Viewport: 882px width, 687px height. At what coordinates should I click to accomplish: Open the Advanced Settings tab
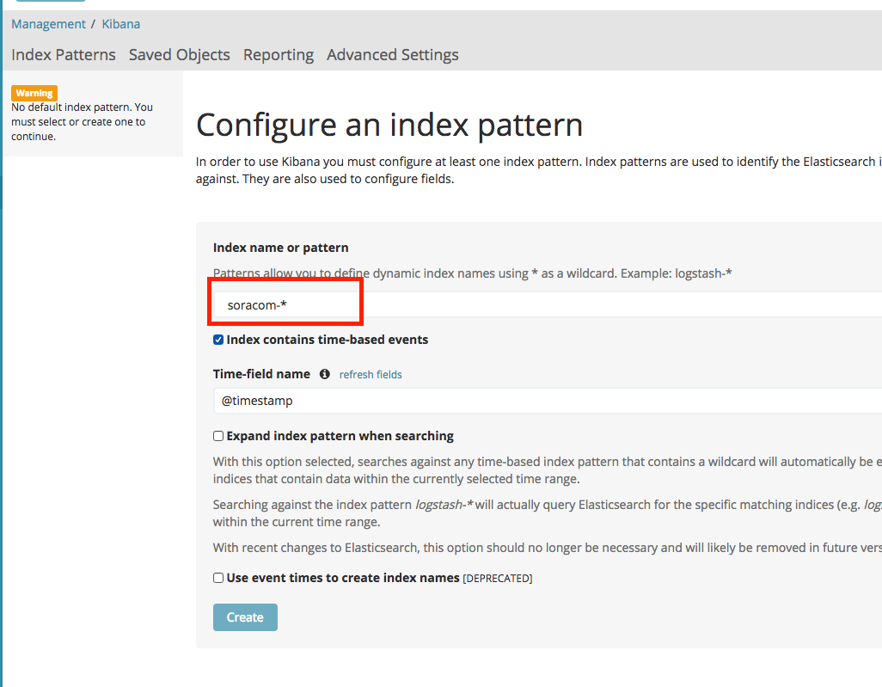[x=392, y=54]
